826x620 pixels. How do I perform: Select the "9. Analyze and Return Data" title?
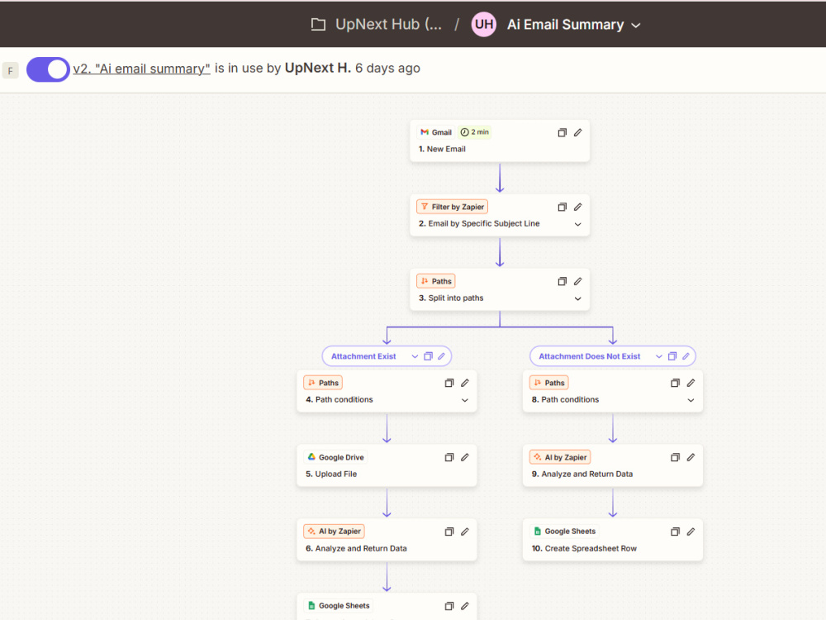(x=582, y=474)
